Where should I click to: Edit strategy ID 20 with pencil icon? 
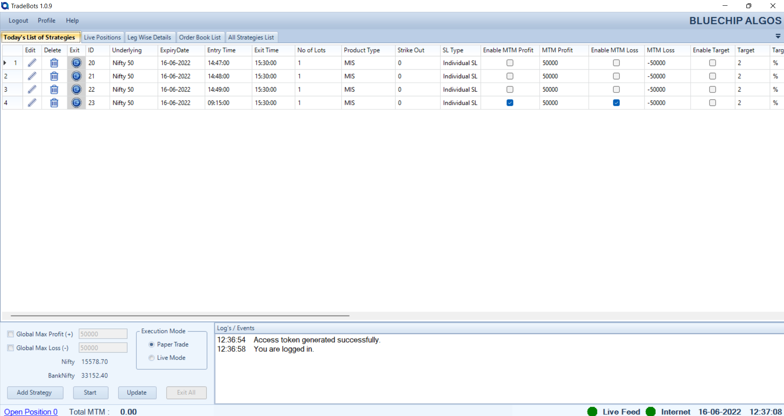[32, 63]
